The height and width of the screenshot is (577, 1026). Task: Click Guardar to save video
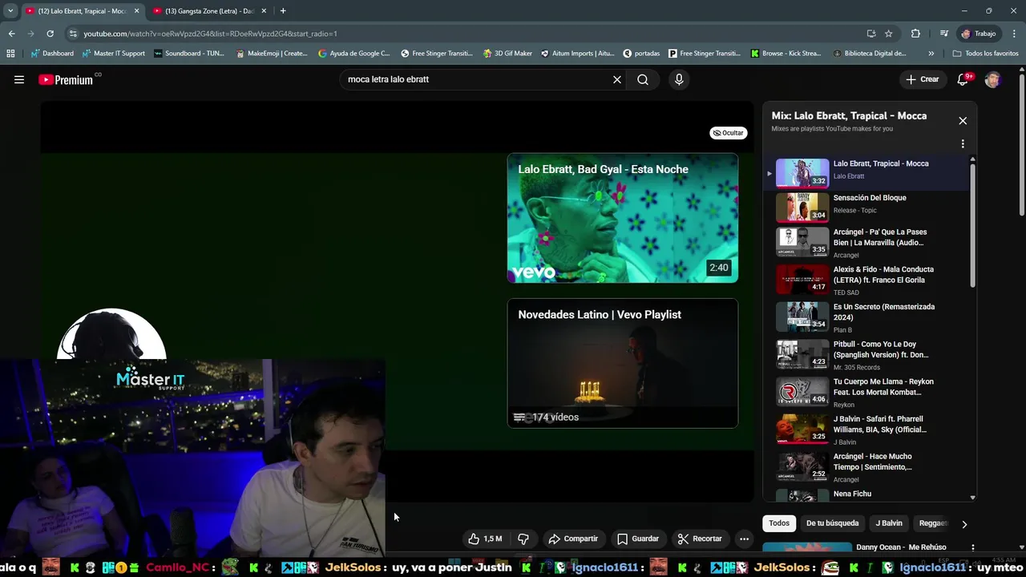pyautogui.click(x=638, y=539)
